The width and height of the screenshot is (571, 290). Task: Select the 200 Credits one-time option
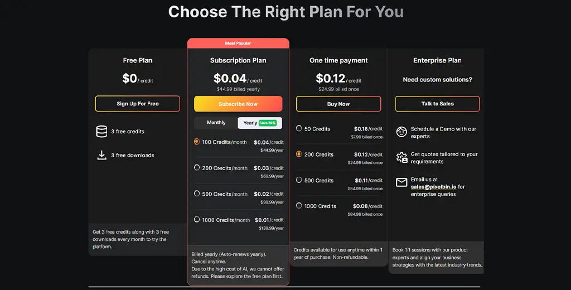pyautogui.click(x=299, y=154)
